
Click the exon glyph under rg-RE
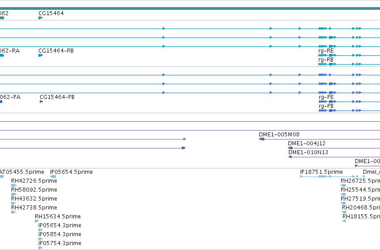(x=349, y=55)
